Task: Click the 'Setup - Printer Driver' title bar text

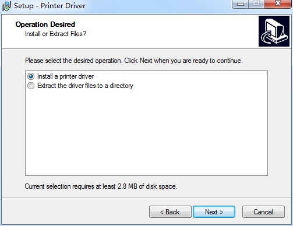Action: click(50, 6)
